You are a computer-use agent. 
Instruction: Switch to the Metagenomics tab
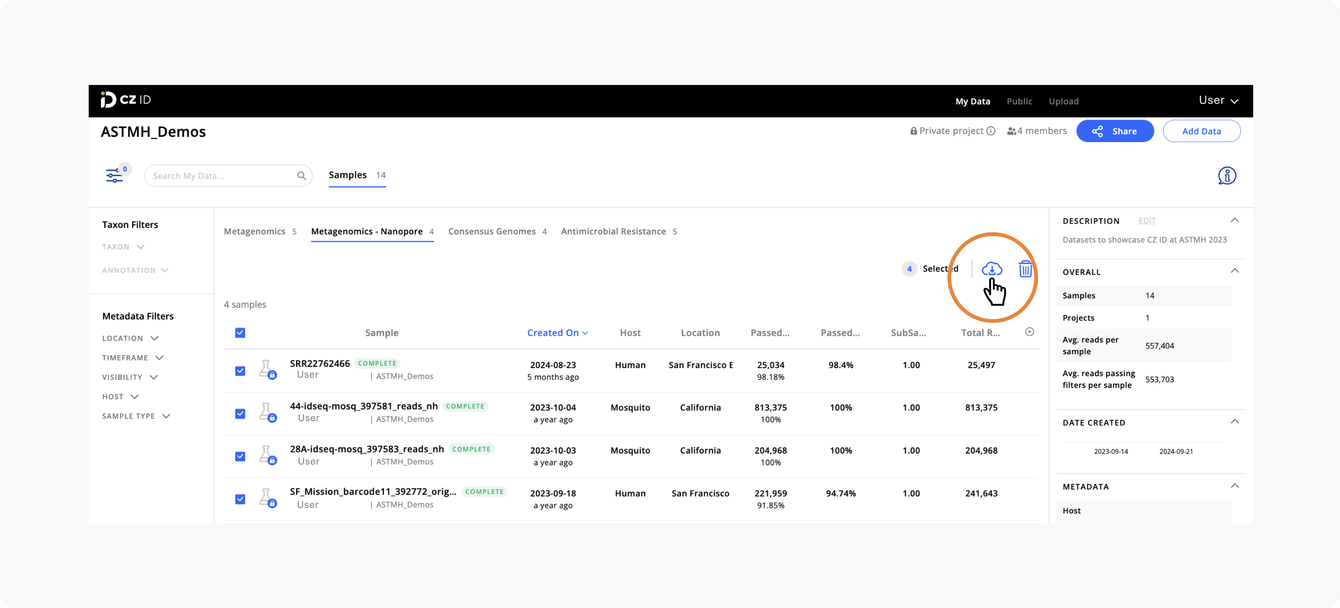point(260,231)
